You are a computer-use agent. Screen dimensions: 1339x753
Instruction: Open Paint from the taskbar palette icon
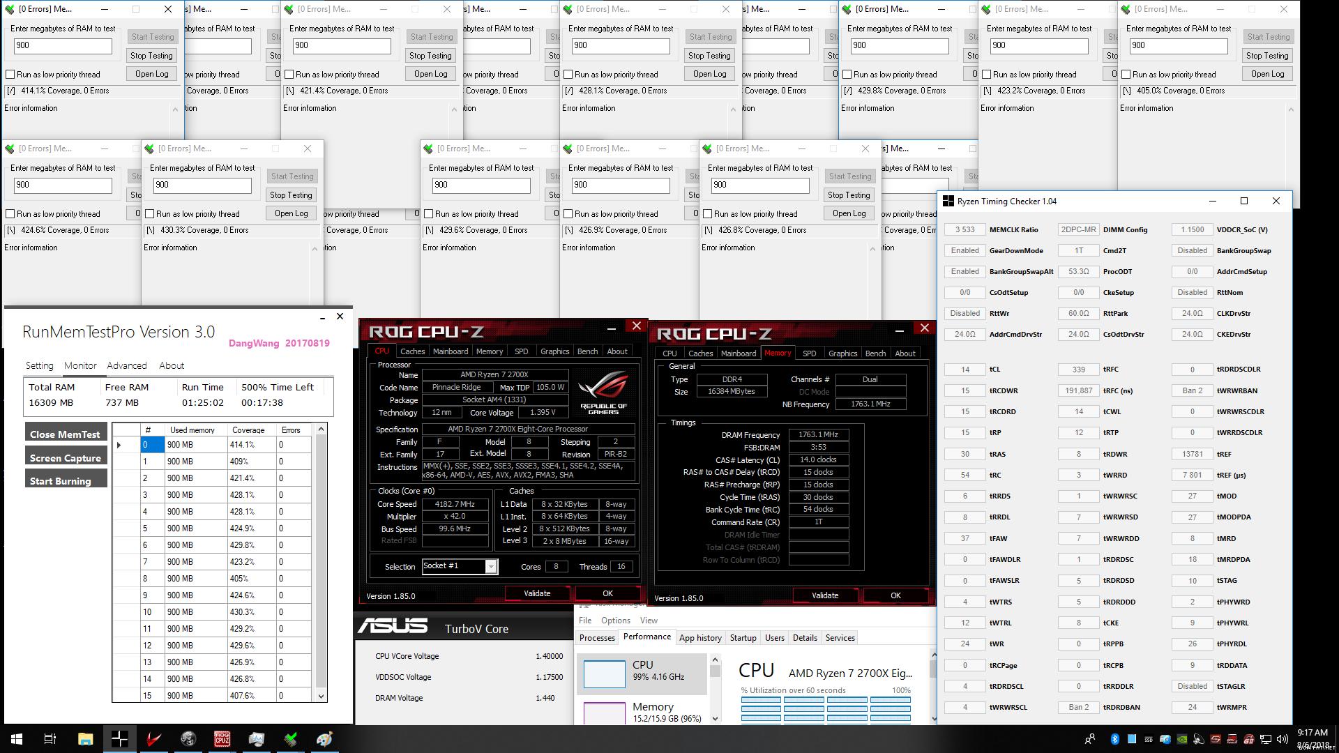coord(324,739)
